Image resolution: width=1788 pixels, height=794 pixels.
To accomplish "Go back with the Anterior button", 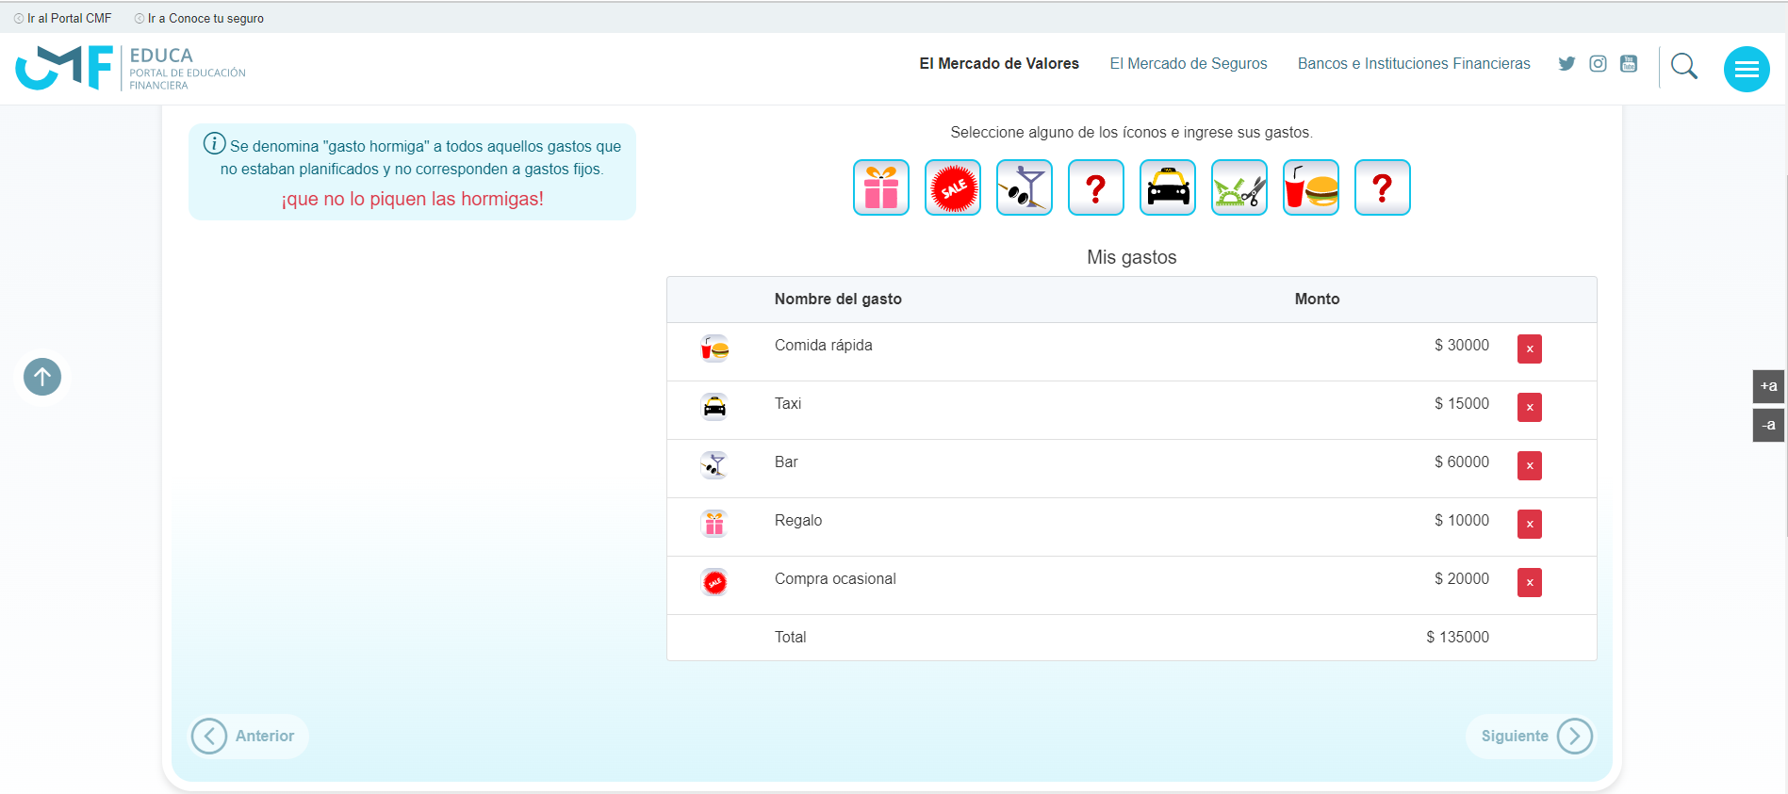I will pyautogui.click(x=248, y=736).
